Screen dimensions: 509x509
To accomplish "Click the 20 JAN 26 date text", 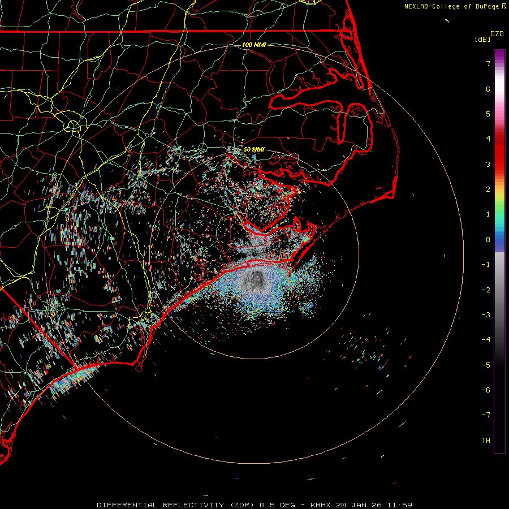I will [359, 505].
